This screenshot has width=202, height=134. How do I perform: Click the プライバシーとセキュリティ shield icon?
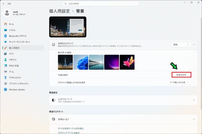(5, 83)
